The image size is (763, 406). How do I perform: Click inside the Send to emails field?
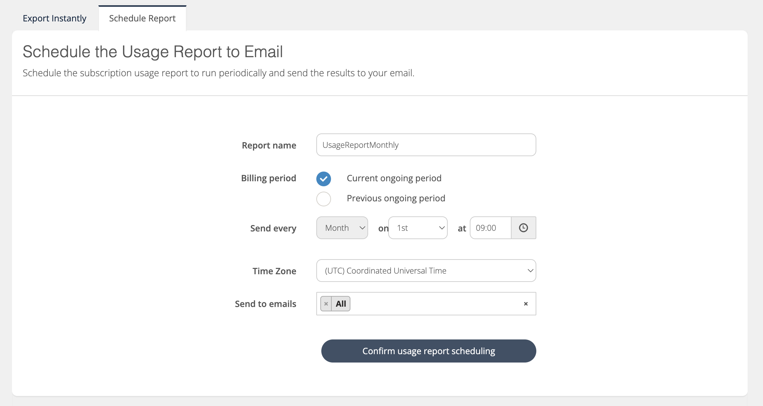[435, 304]
